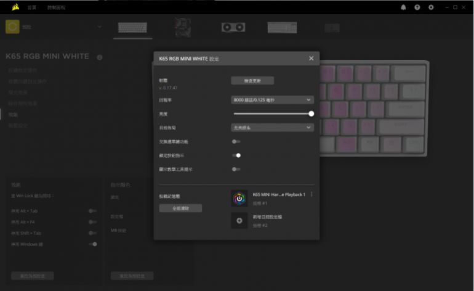Open the 8000 Hz polling rate dropdown
The height and width of the screenshot is (291, 474).
click(x=272, y=100)
